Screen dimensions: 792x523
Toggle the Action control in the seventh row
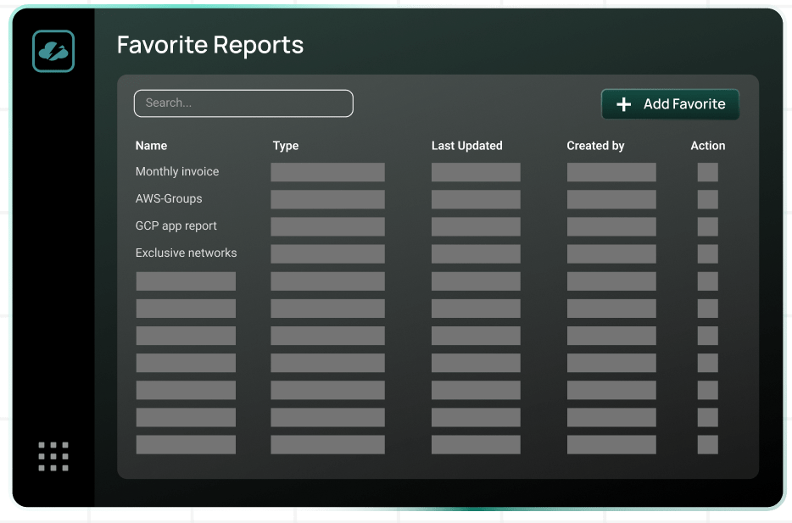pyautogui.click(x=708, y=336)
